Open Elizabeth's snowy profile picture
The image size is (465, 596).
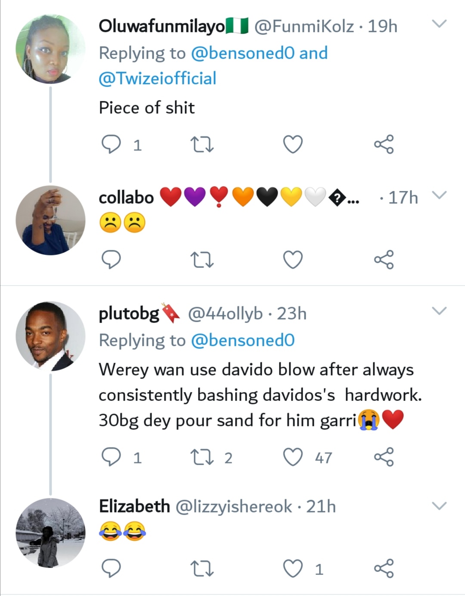click(x=50, y=533)
